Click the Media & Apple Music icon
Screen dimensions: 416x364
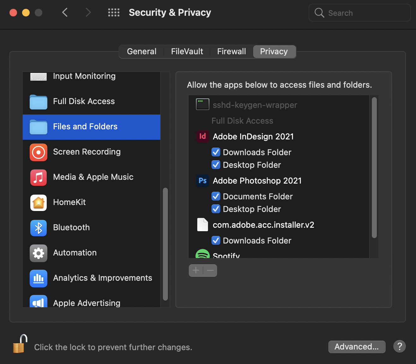click(39, 178)
